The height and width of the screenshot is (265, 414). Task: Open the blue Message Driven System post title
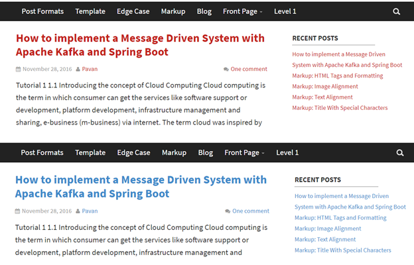coord(141,187)
